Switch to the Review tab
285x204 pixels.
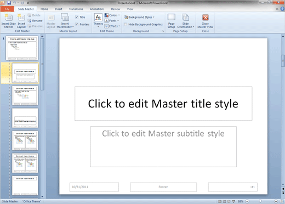point(116,9)
